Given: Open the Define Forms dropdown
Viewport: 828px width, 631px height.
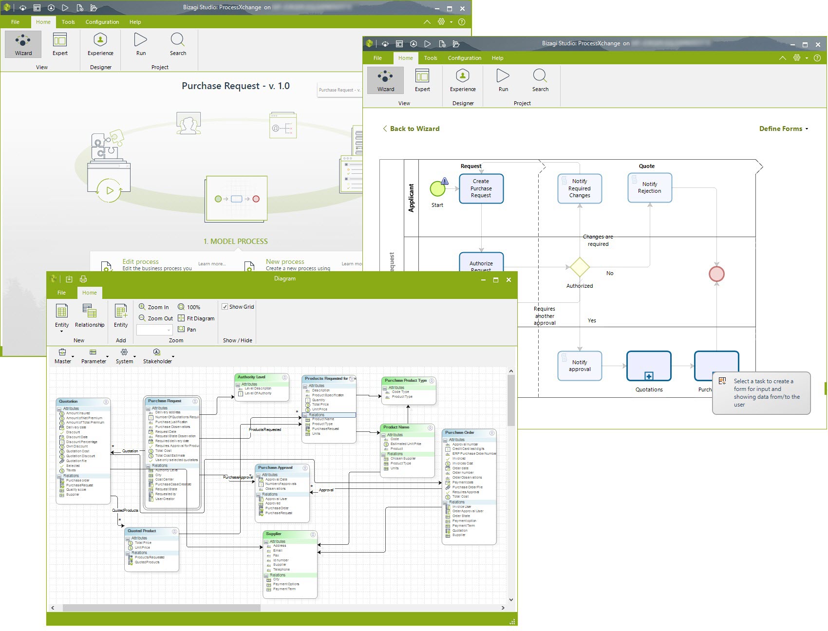Looking at the screenshot, I should click(784, 129).
